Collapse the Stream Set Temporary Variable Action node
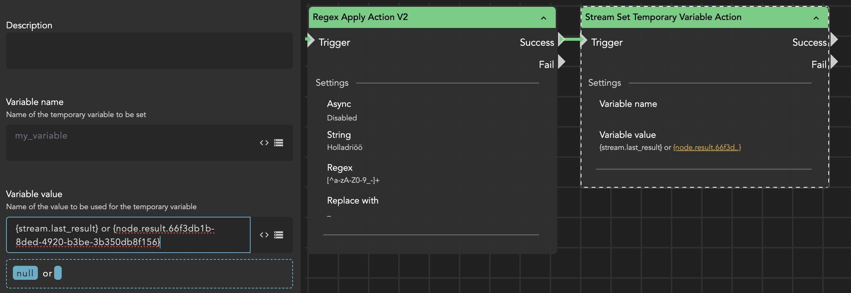The image size is (851, 293). [x=816, y=18]
